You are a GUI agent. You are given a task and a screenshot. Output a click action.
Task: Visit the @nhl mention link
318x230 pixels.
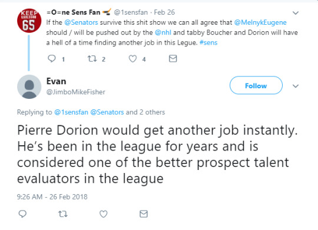[x=163, y=32]
